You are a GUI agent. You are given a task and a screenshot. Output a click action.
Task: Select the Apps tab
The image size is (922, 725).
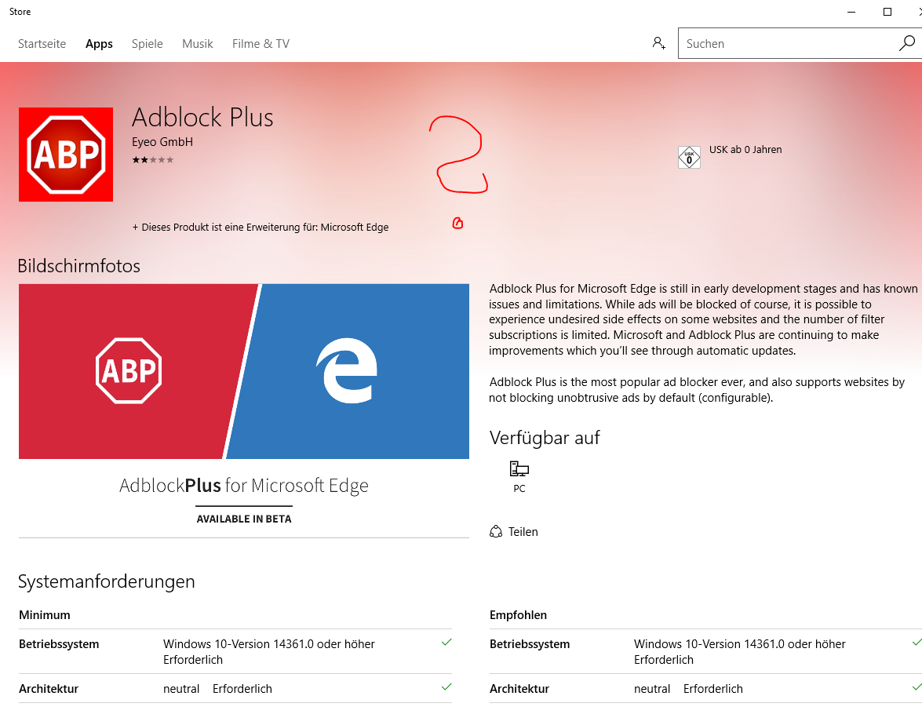[99, 43]
